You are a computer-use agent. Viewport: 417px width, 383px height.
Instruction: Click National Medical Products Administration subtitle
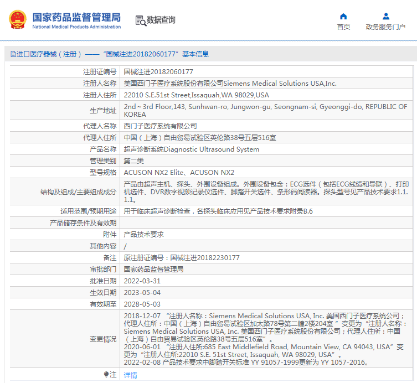coord(76,27)
